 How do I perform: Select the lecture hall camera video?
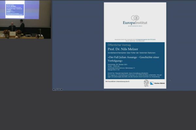[25, 19]
